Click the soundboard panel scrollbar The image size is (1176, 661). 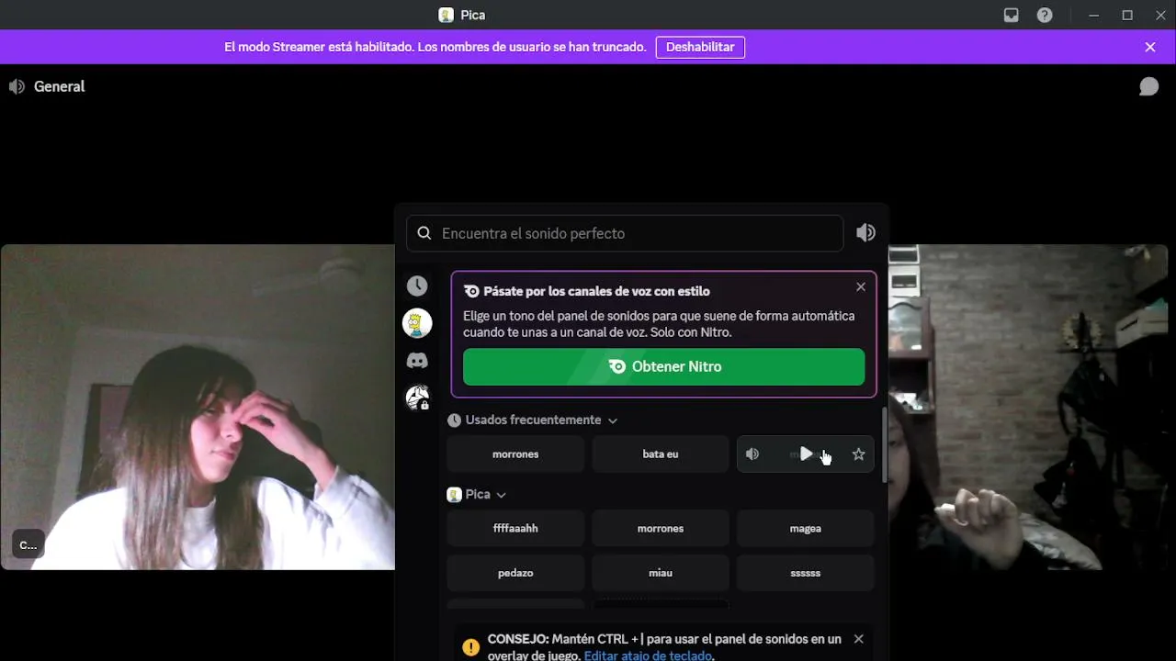pos(885,445)
